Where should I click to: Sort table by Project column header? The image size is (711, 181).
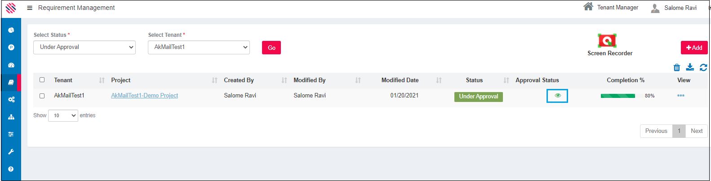(x=121, y=80)
